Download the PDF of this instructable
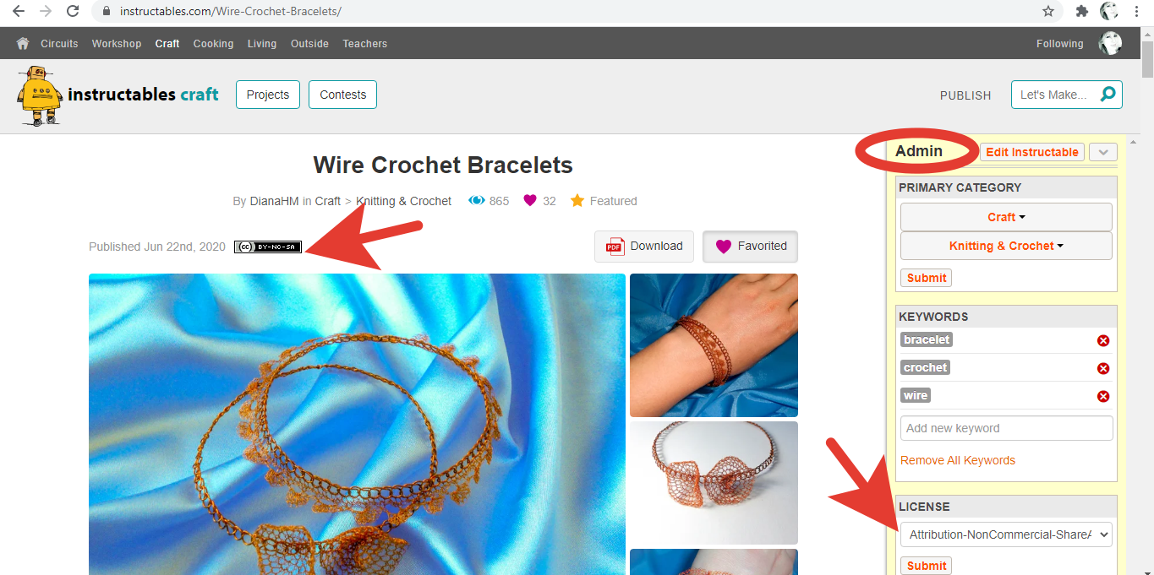The height and width of the screenshot is (575, 1154). (x=644, y=247)
